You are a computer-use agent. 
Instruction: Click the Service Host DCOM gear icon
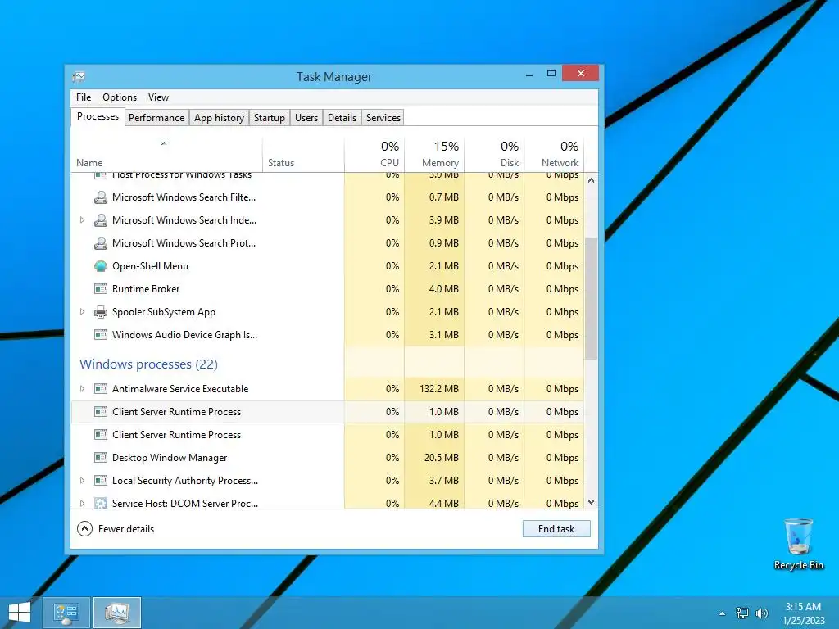point(101,504)
